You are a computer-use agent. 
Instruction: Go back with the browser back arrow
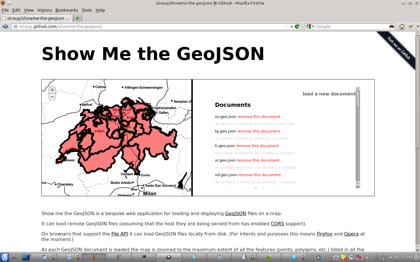(x=5, y=26)
